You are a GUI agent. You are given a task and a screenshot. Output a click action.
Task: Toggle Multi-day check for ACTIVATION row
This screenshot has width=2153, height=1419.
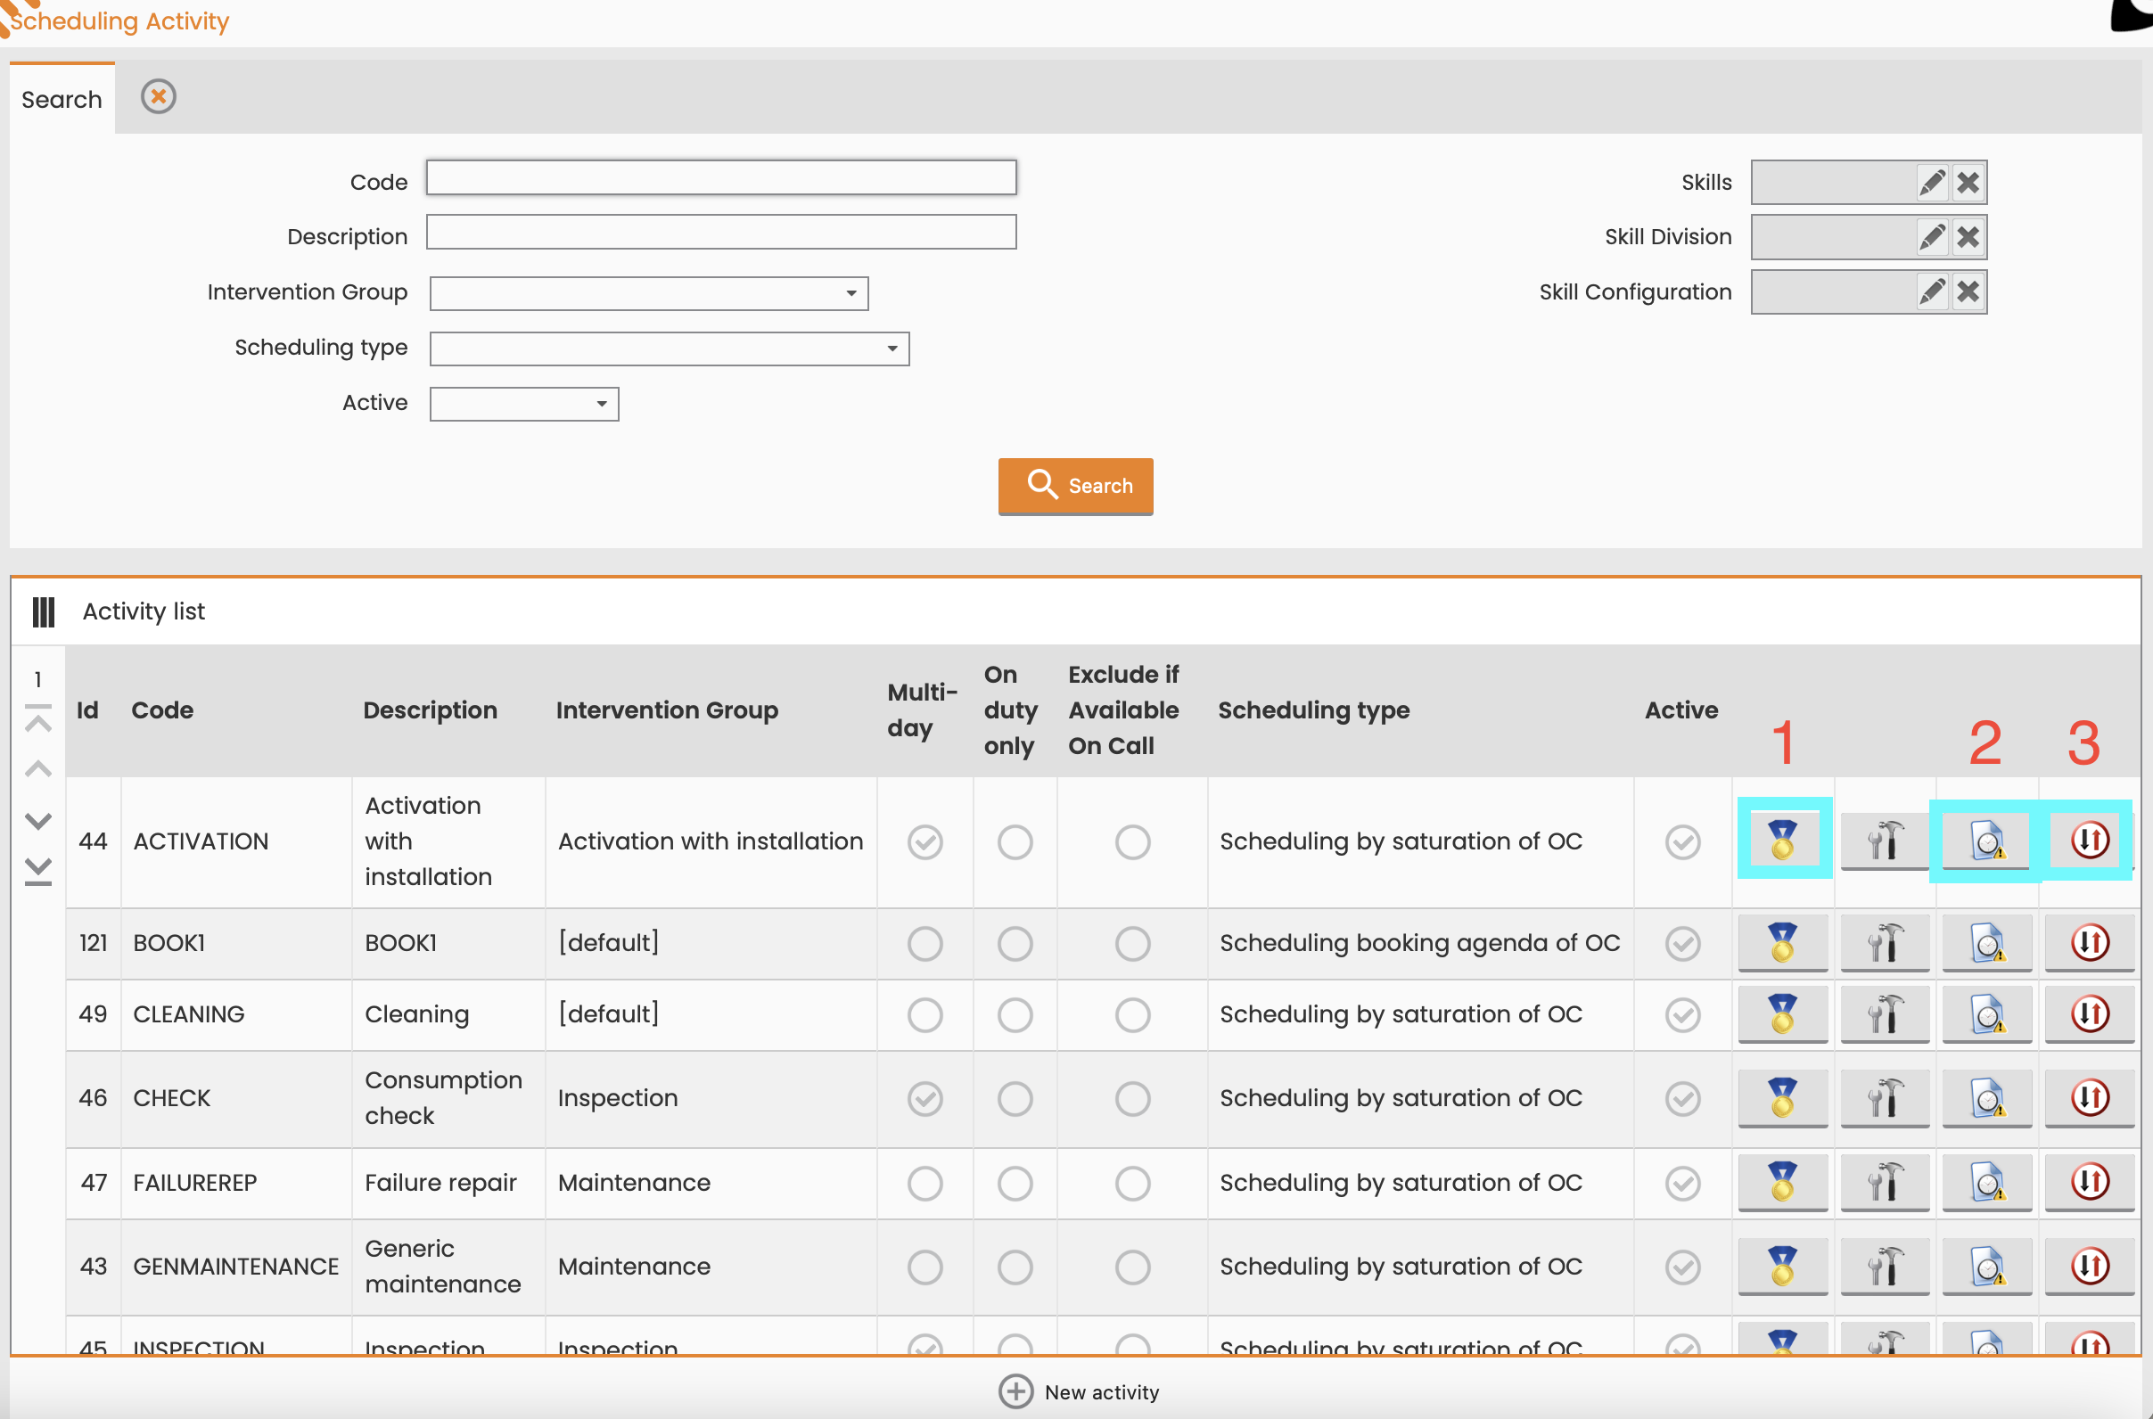pyautogui.click(x=924, y=842)
